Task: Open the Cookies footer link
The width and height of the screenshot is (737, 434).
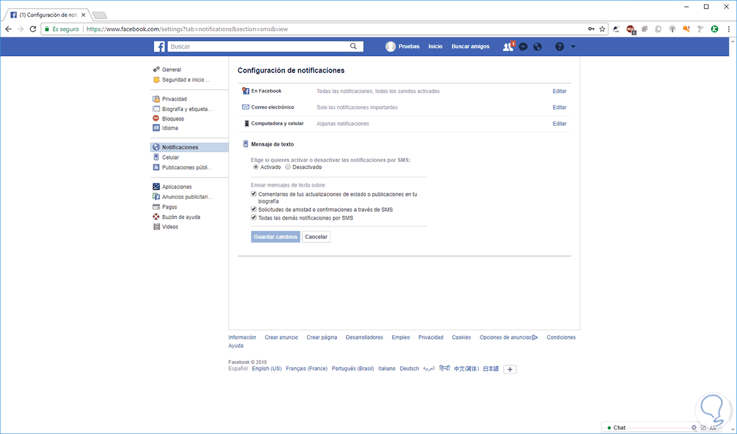Action: (x=461, y=338)
